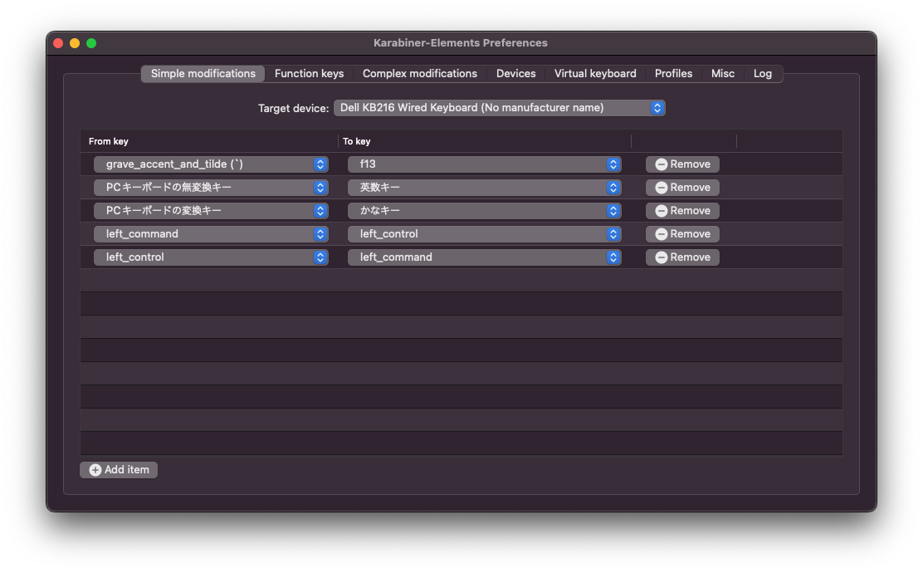The width and height of the screenshot is (923, 573).
Task: Open the Profiles tab
Action: [x=673, y=74]
